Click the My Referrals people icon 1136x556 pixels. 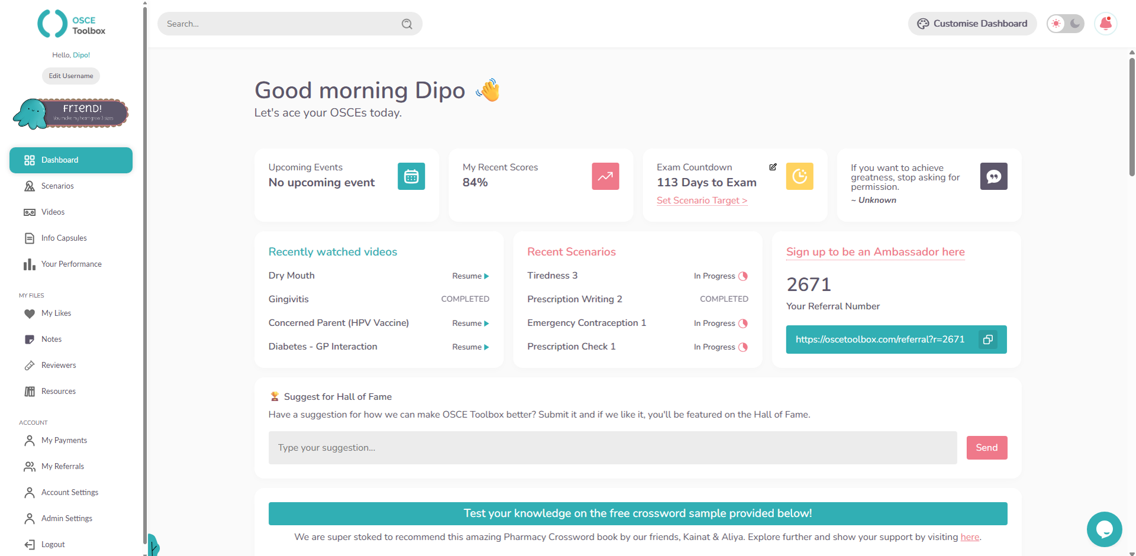(30, 467)
